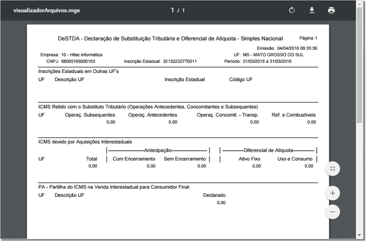Click period '01/03/2016 à 31/03/2016'
The width and height of the screenshot is (366, 241).
coord(267,62)
